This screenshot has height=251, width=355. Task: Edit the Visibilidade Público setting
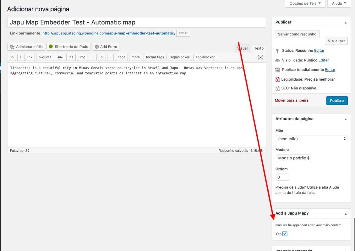(324, 60)
